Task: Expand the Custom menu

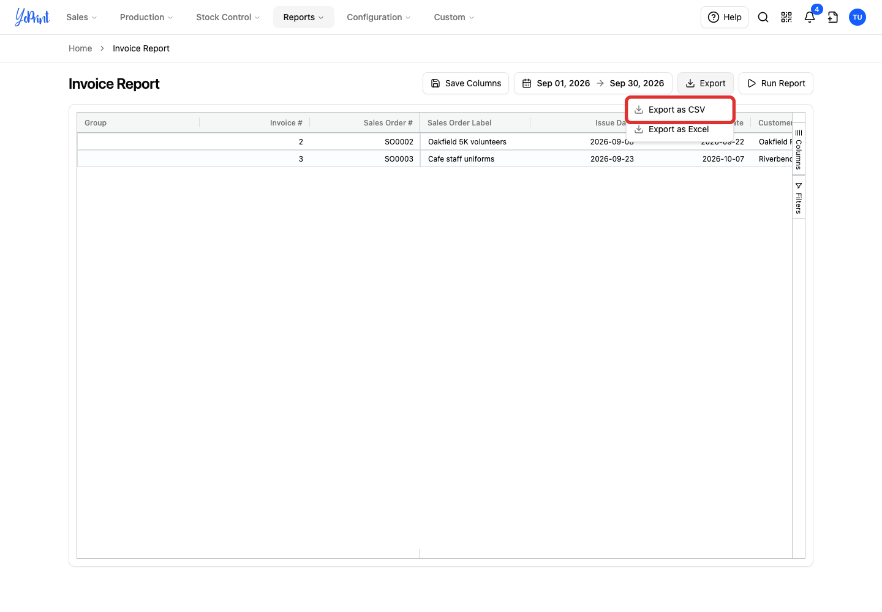Action: point(454,17)
